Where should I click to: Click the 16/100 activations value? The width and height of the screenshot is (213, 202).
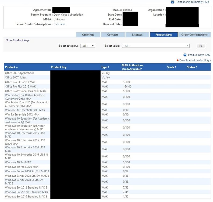pos(127,86)
